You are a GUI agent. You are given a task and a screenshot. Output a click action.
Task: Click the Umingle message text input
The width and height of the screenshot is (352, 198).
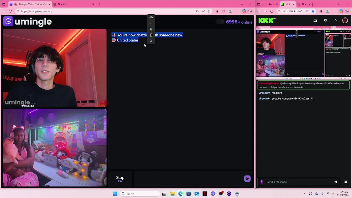click(x=188, y=179)
